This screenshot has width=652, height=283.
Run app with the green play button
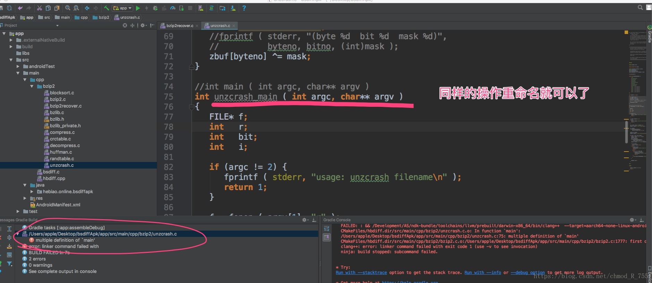tap(138, 8)
